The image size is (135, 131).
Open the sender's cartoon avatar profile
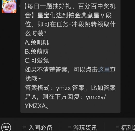coord(9,6)
